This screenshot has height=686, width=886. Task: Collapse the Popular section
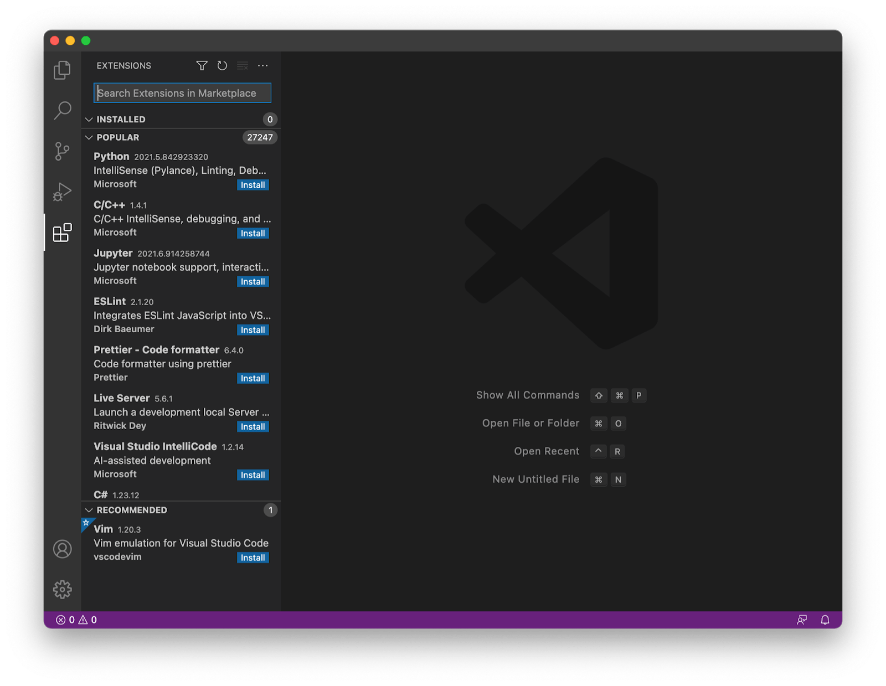(181, 137)
